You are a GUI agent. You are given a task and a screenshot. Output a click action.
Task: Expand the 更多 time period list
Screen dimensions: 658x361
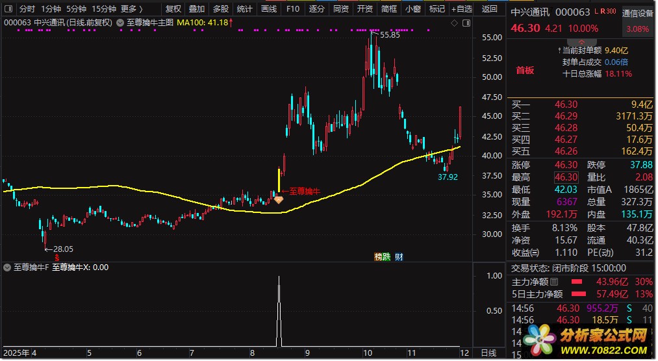click(132, 9)
